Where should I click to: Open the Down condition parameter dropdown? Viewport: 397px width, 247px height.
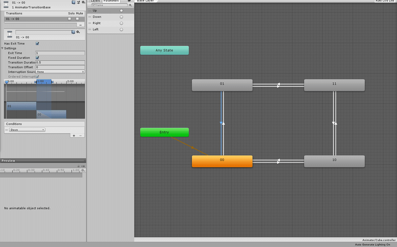point(27,130)
